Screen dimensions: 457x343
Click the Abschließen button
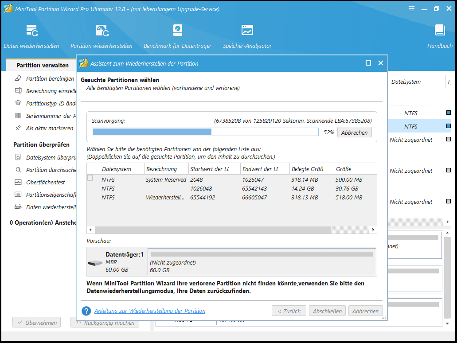pos(327,311)
